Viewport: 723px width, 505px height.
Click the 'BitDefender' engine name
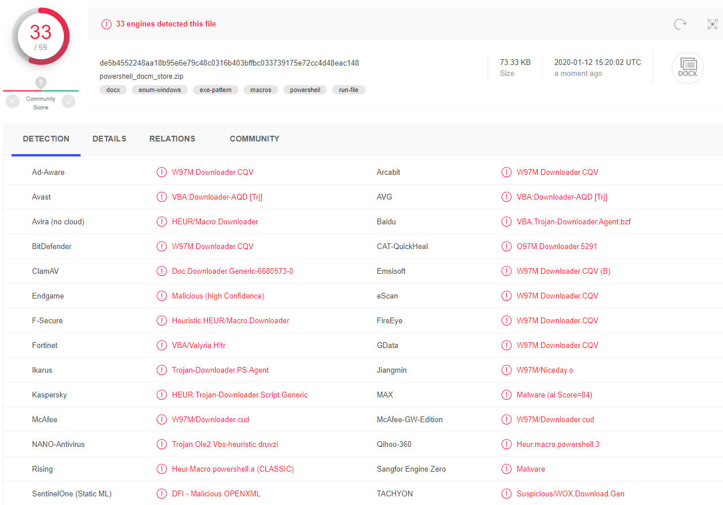click(52, 246)
